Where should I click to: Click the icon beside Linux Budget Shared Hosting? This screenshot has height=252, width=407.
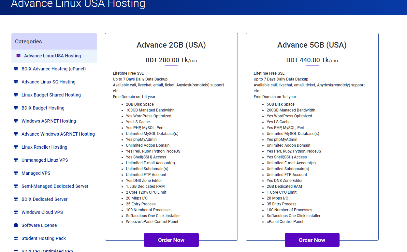tap(16, 95)
